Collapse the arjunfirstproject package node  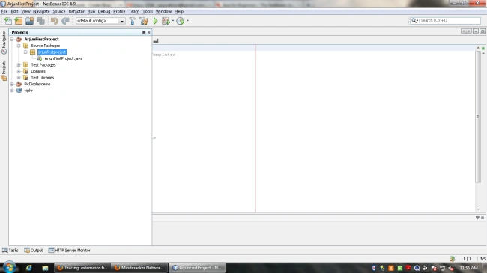25,52
